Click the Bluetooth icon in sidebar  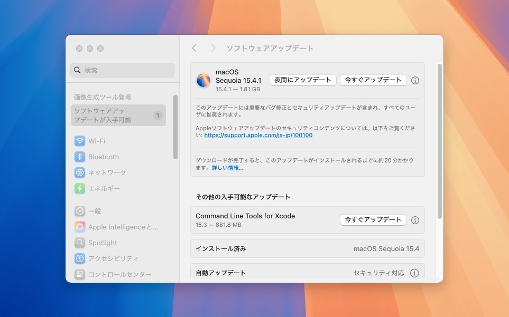[x=79, y=157]
